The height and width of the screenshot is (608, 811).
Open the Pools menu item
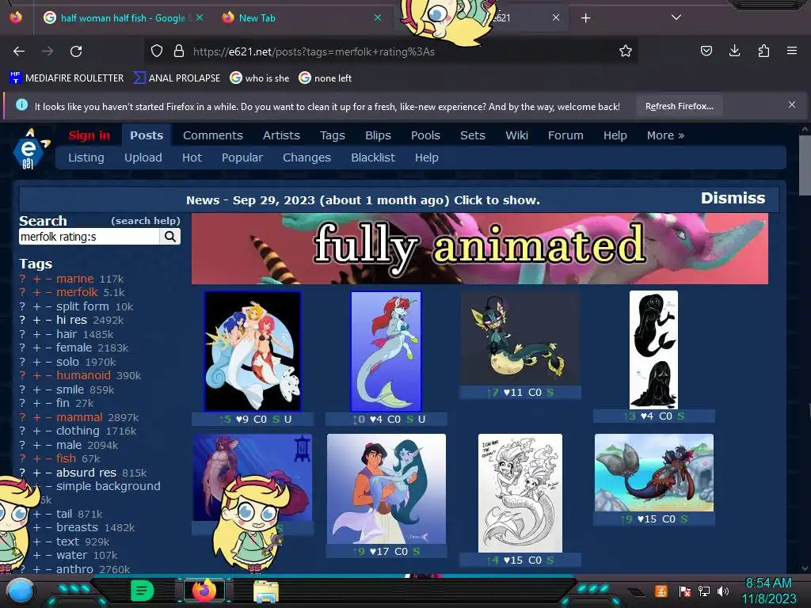[x=425, y=135]
